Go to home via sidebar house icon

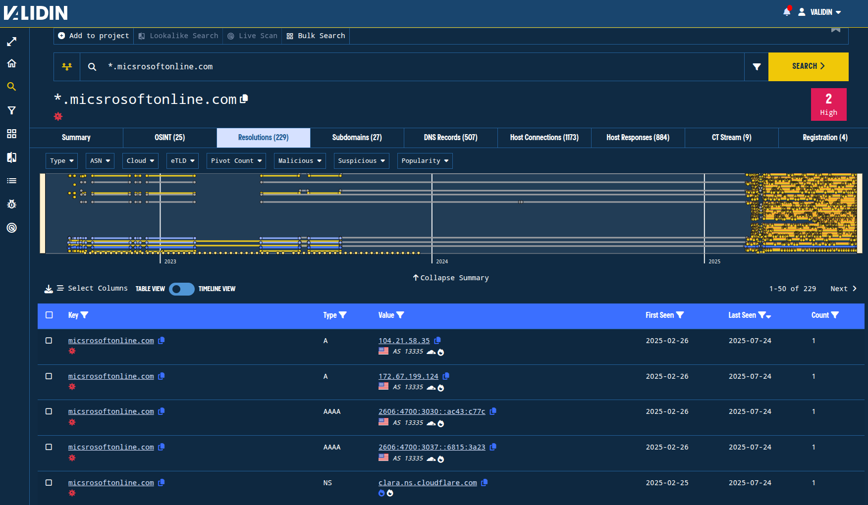(x=12, y=63)
